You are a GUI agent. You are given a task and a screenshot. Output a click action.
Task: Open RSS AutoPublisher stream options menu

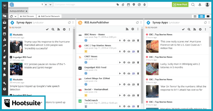[141, 22]
